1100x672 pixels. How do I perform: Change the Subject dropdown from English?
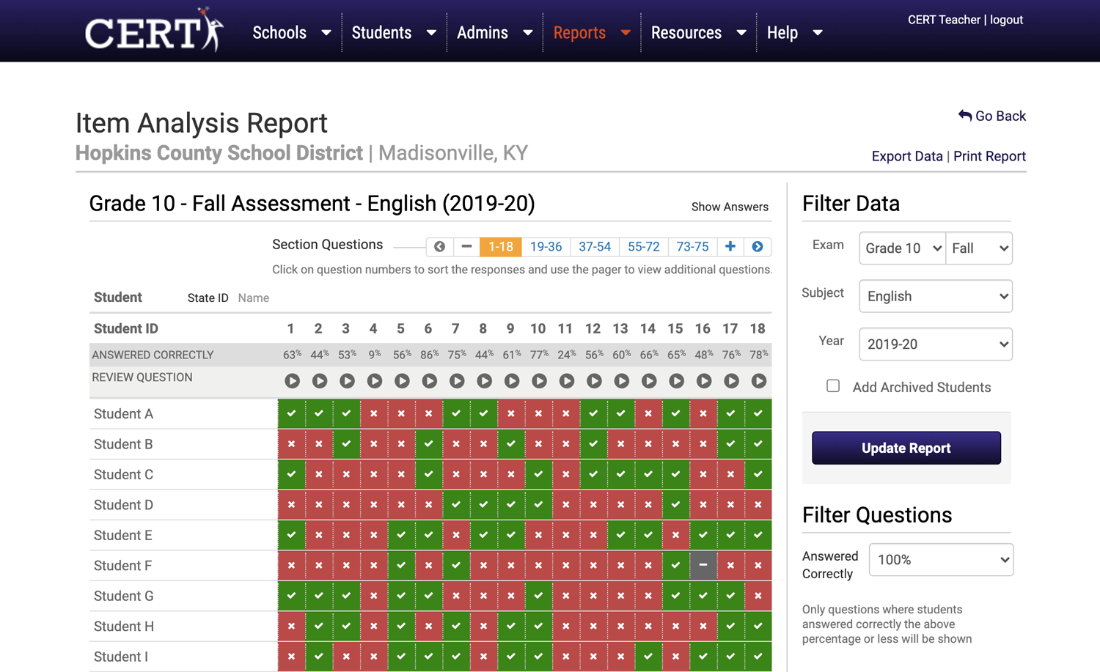[935, 296]
